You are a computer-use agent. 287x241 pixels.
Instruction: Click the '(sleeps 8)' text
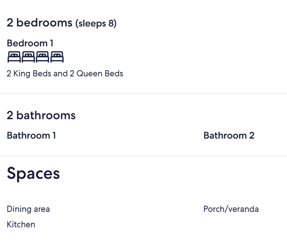96,23
